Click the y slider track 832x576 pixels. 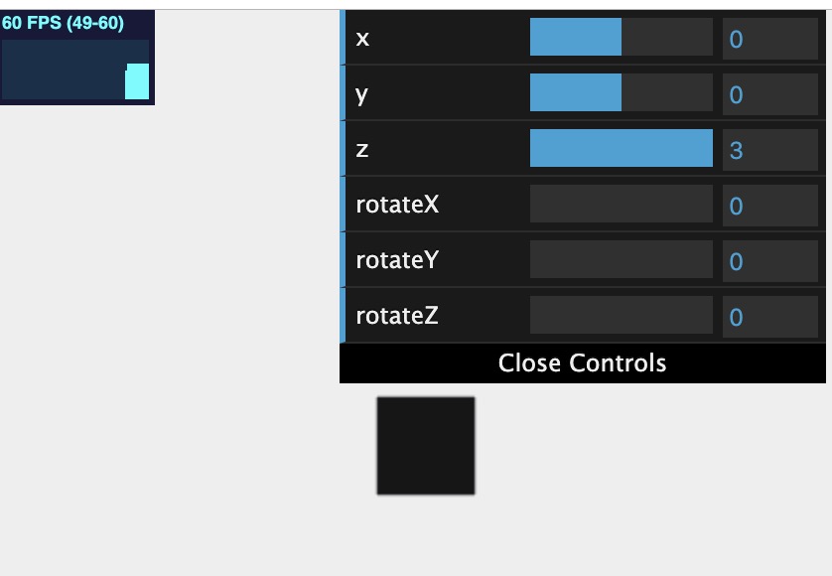coord(622,92)
